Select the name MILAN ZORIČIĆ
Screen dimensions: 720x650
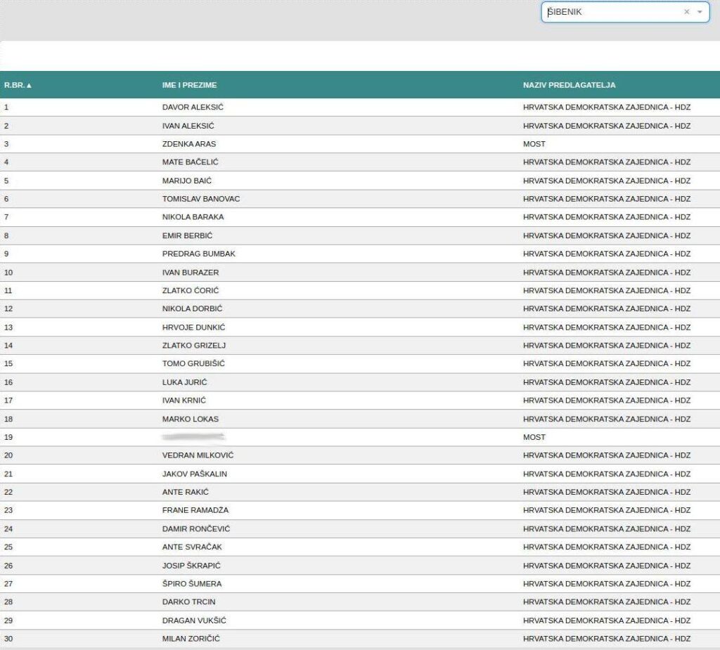pyautogui.click(x=191, y=638)
